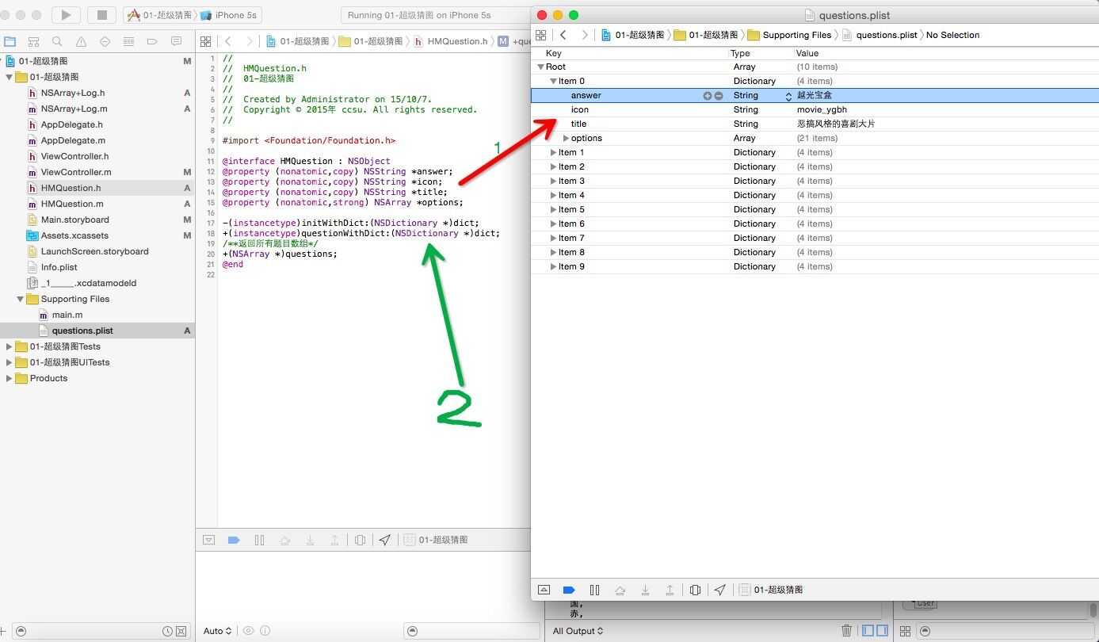Open related items grid in questions.plist window
The width and height of the screenshot is (1099, 642).
pyautogui.click(x=541, y=35)
